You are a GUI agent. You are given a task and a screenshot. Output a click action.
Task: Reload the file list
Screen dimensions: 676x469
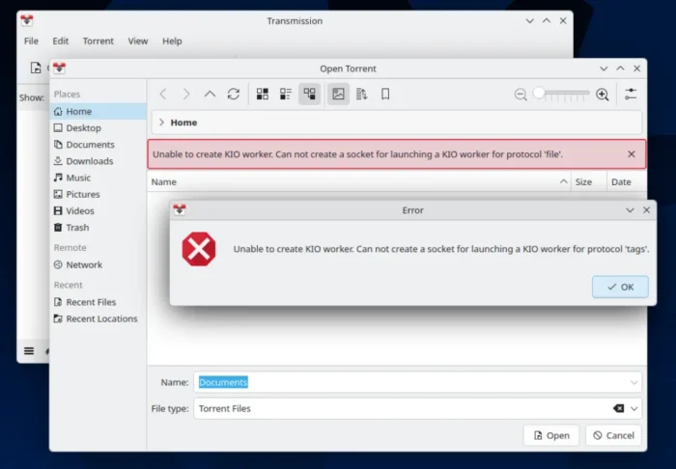(x=234, y=94)
